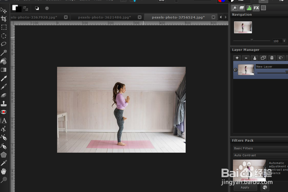Hide the New Layer via eye icon
This screenshot has height=192, width=288.
click(x=236, y=70)
